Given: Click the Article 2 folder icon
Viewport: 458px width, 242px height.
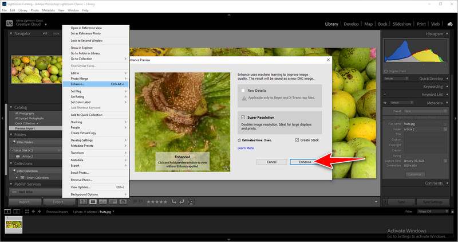Looking at the screenshot, I should click(18, 156).
